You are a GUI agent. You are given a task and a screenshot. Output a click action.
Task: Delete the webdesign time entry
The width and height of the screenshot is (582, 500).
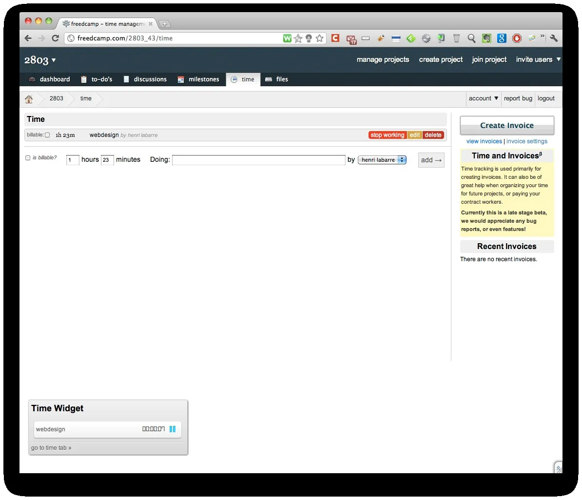tap(433, 135)
